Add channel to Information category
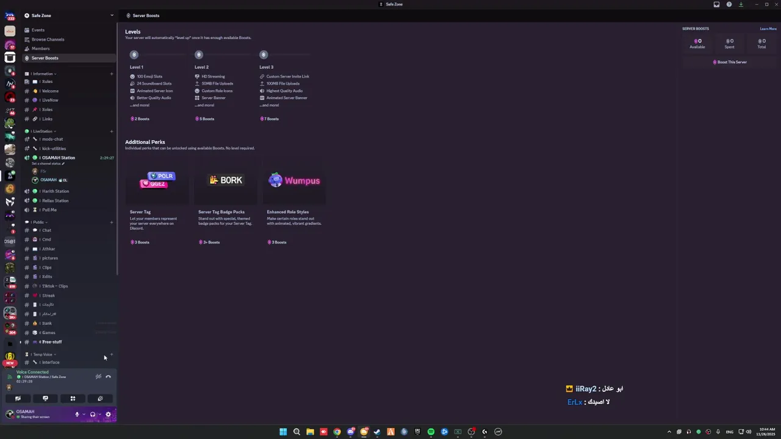781x439 pixels. [112, 74]
